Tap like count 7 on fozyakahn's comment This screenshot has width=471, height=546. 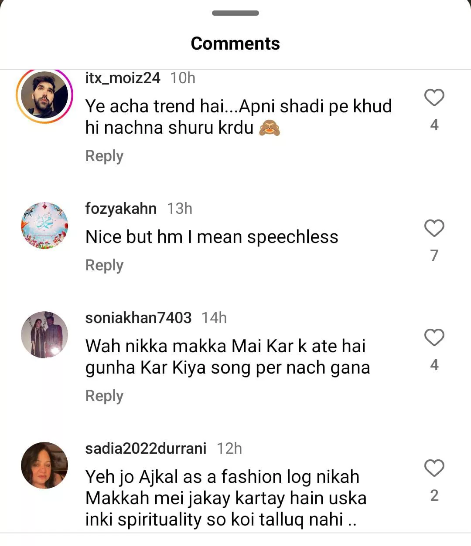pyautogui.click(x=434, y=255)
